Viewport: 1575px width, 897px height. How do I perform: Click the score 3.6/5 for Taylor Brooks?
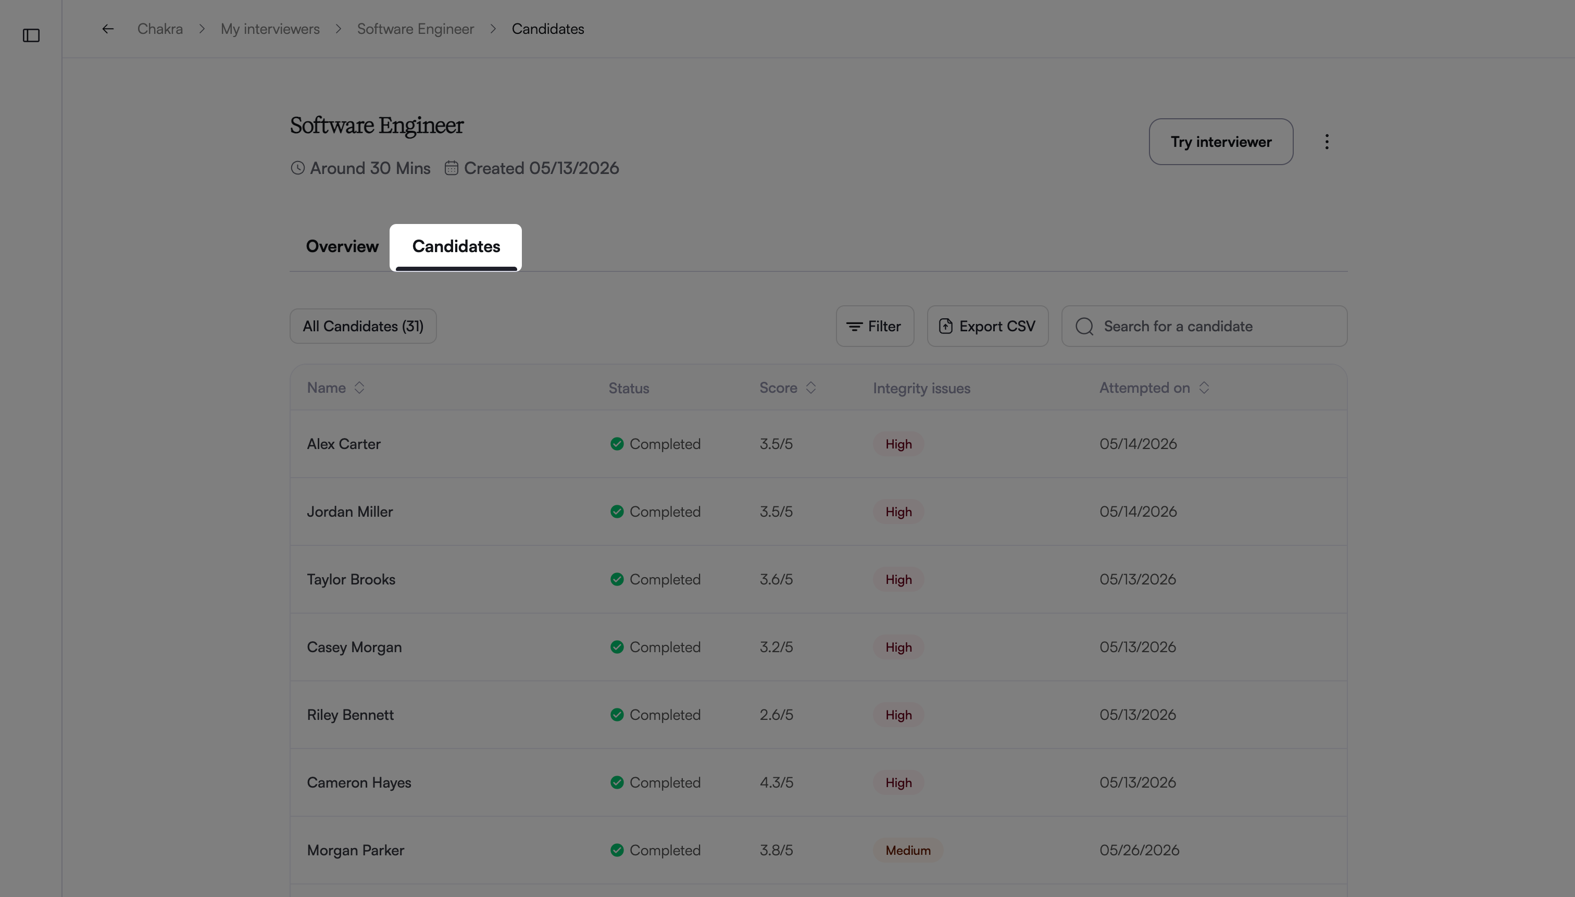click(x=776, y=580)
